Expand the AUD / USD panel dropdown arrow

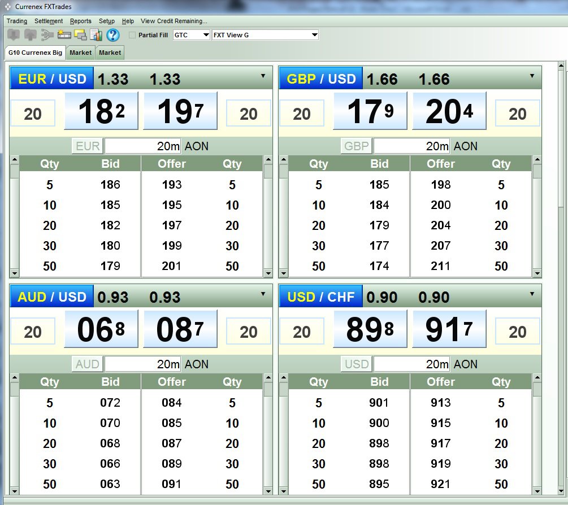tap(263, 294)
